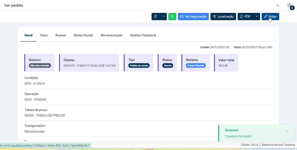Generate the PDF document
This screenshot has width=297, height=150.
tap(246, 17)
